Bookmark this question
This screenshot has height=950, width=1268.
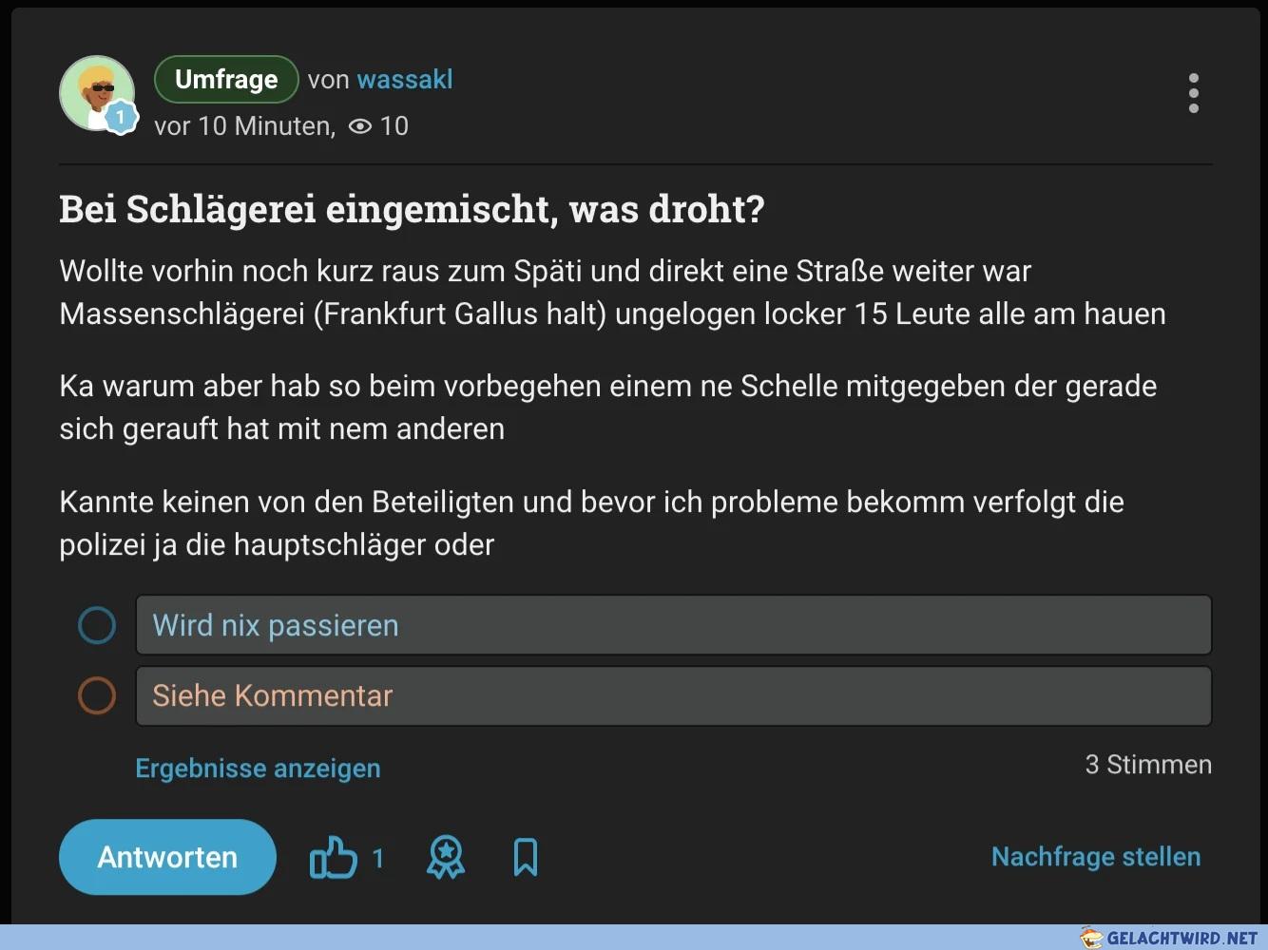[x=526, y=857]
